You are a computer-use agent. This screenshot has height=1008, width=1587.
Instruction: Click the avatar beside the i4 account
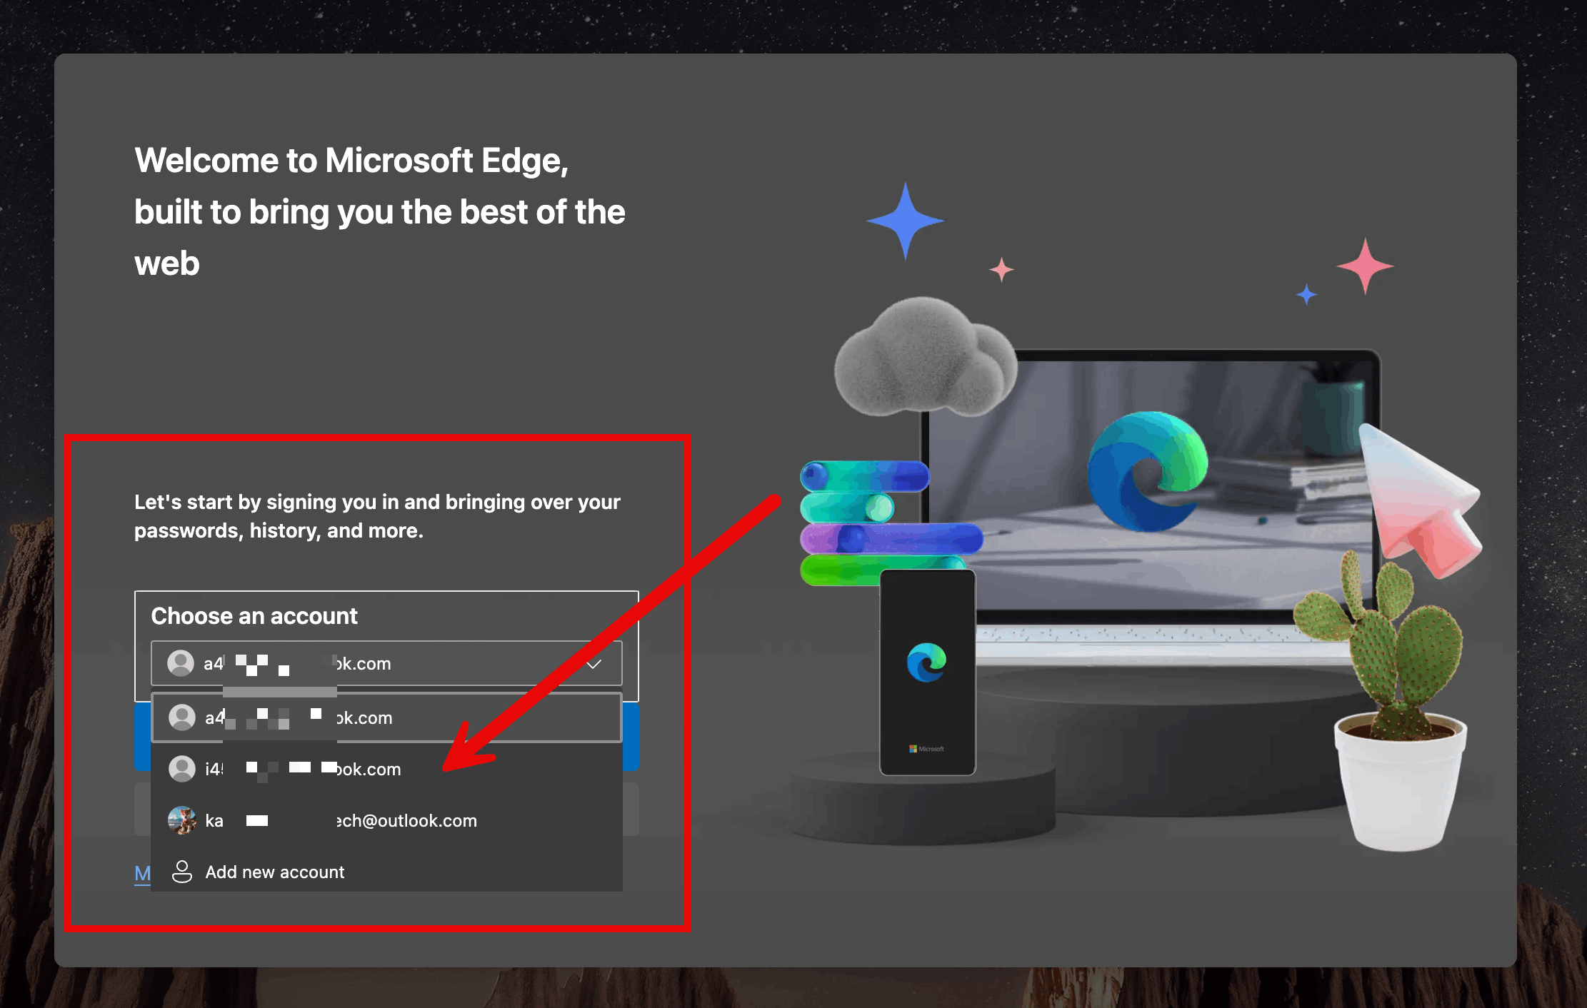[x=182, y=769]
